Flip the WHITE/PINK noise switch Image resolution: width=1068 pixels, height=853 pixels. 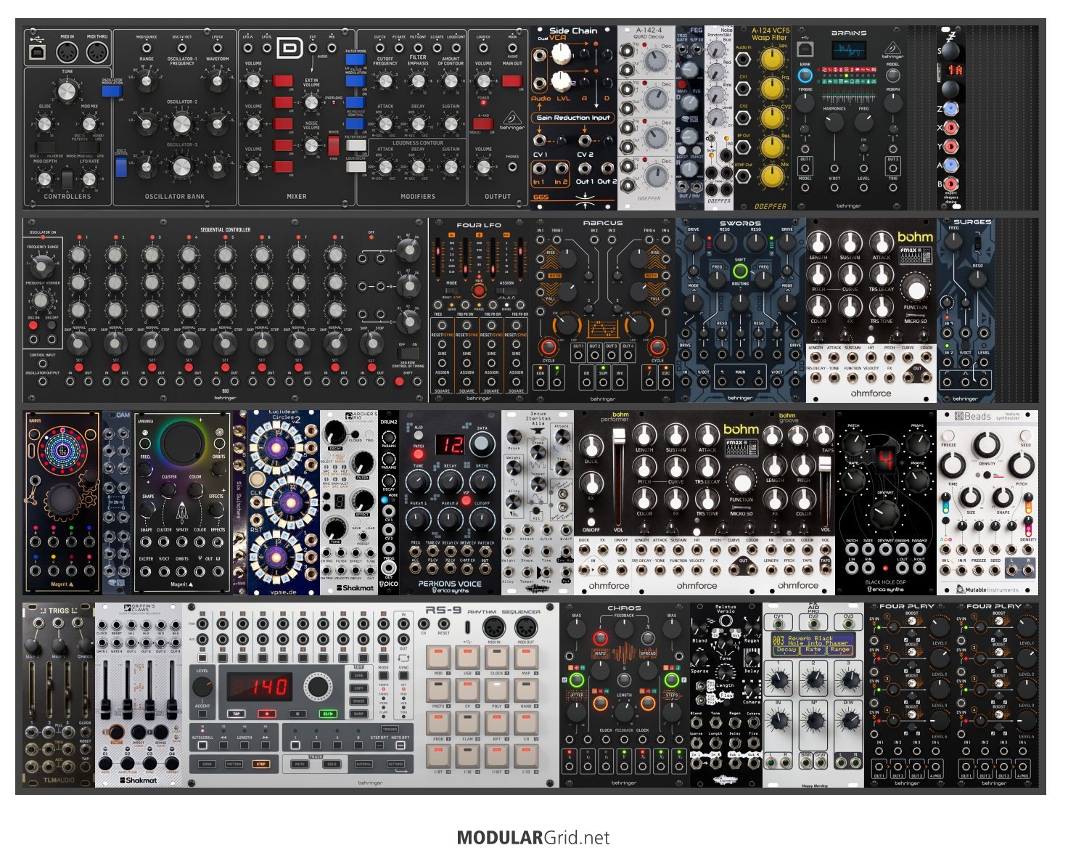(334, 146)
